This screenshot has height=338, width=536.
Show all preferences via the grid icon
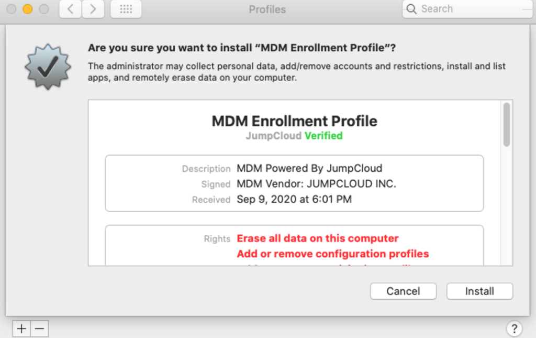pyautogui.click(x=126, y=9)
